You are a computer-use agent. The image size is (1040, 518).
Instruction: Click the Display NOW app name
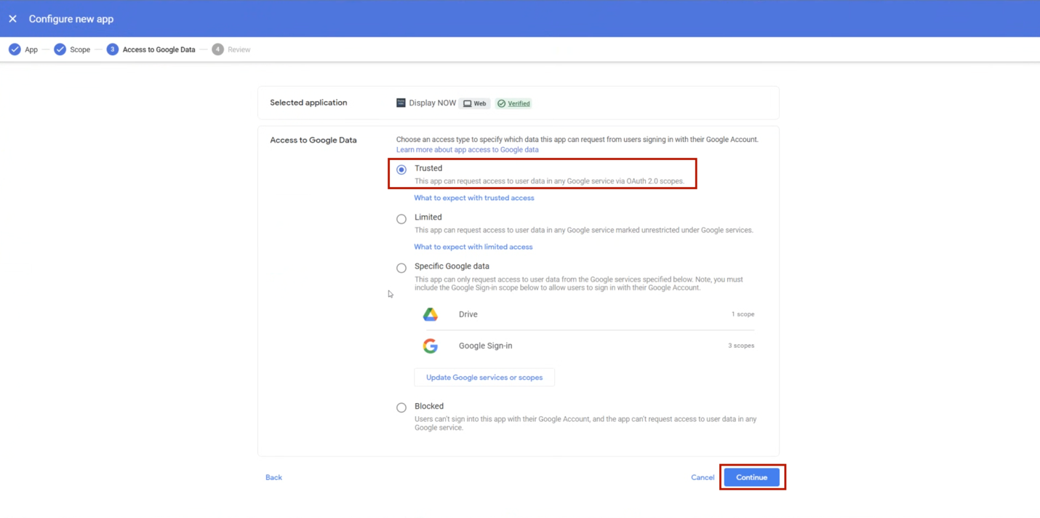[x=433, y=103]
